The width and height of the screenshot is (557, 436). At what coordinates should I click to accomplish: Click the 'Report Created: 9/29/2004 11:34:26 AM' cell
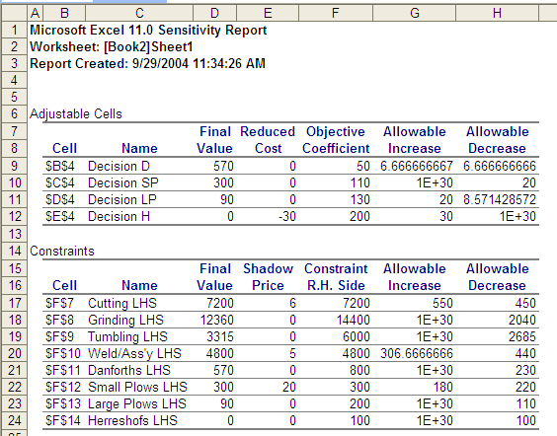pos(147,63)
